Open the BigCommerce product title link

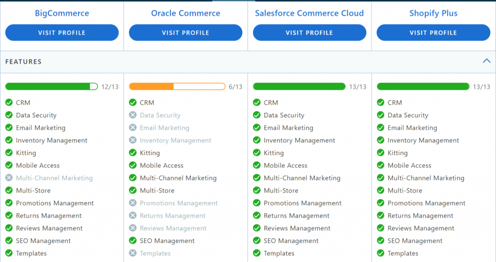[x=62, y=13]
